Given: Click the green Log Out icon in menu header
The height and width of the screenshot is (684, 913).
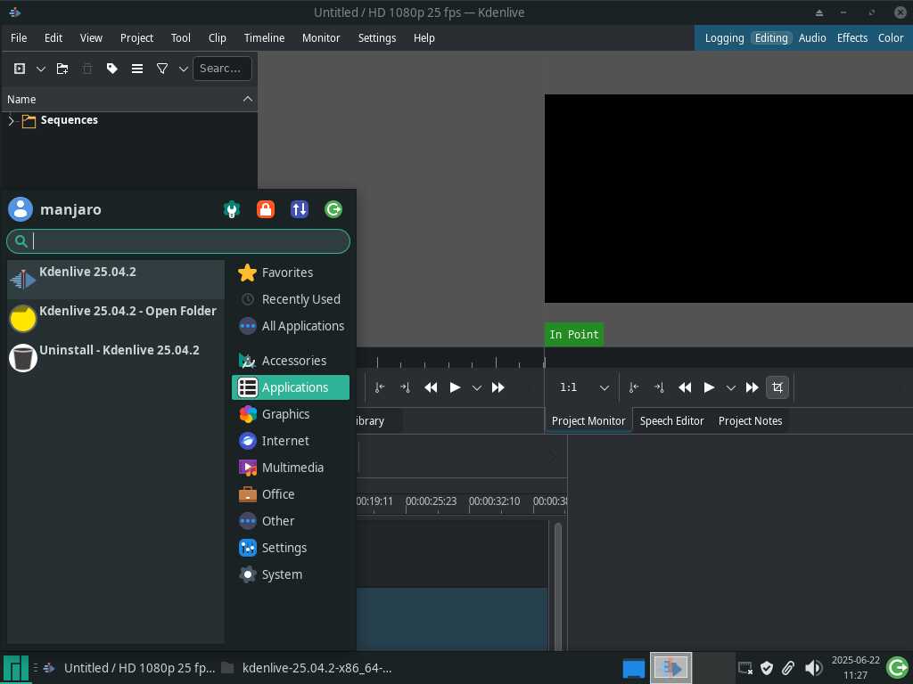Looking at the screenshot, I should [x=333, y=209].
